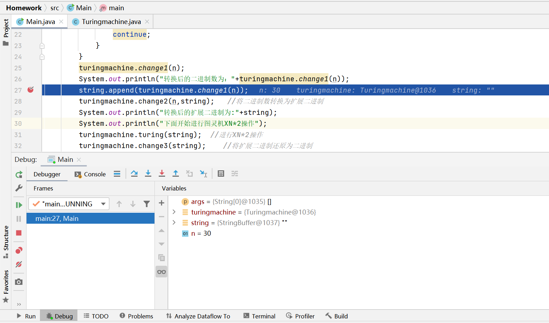Screen dimensions: 549x323
Task: Click Step Into icon
Action: [148, 174]
